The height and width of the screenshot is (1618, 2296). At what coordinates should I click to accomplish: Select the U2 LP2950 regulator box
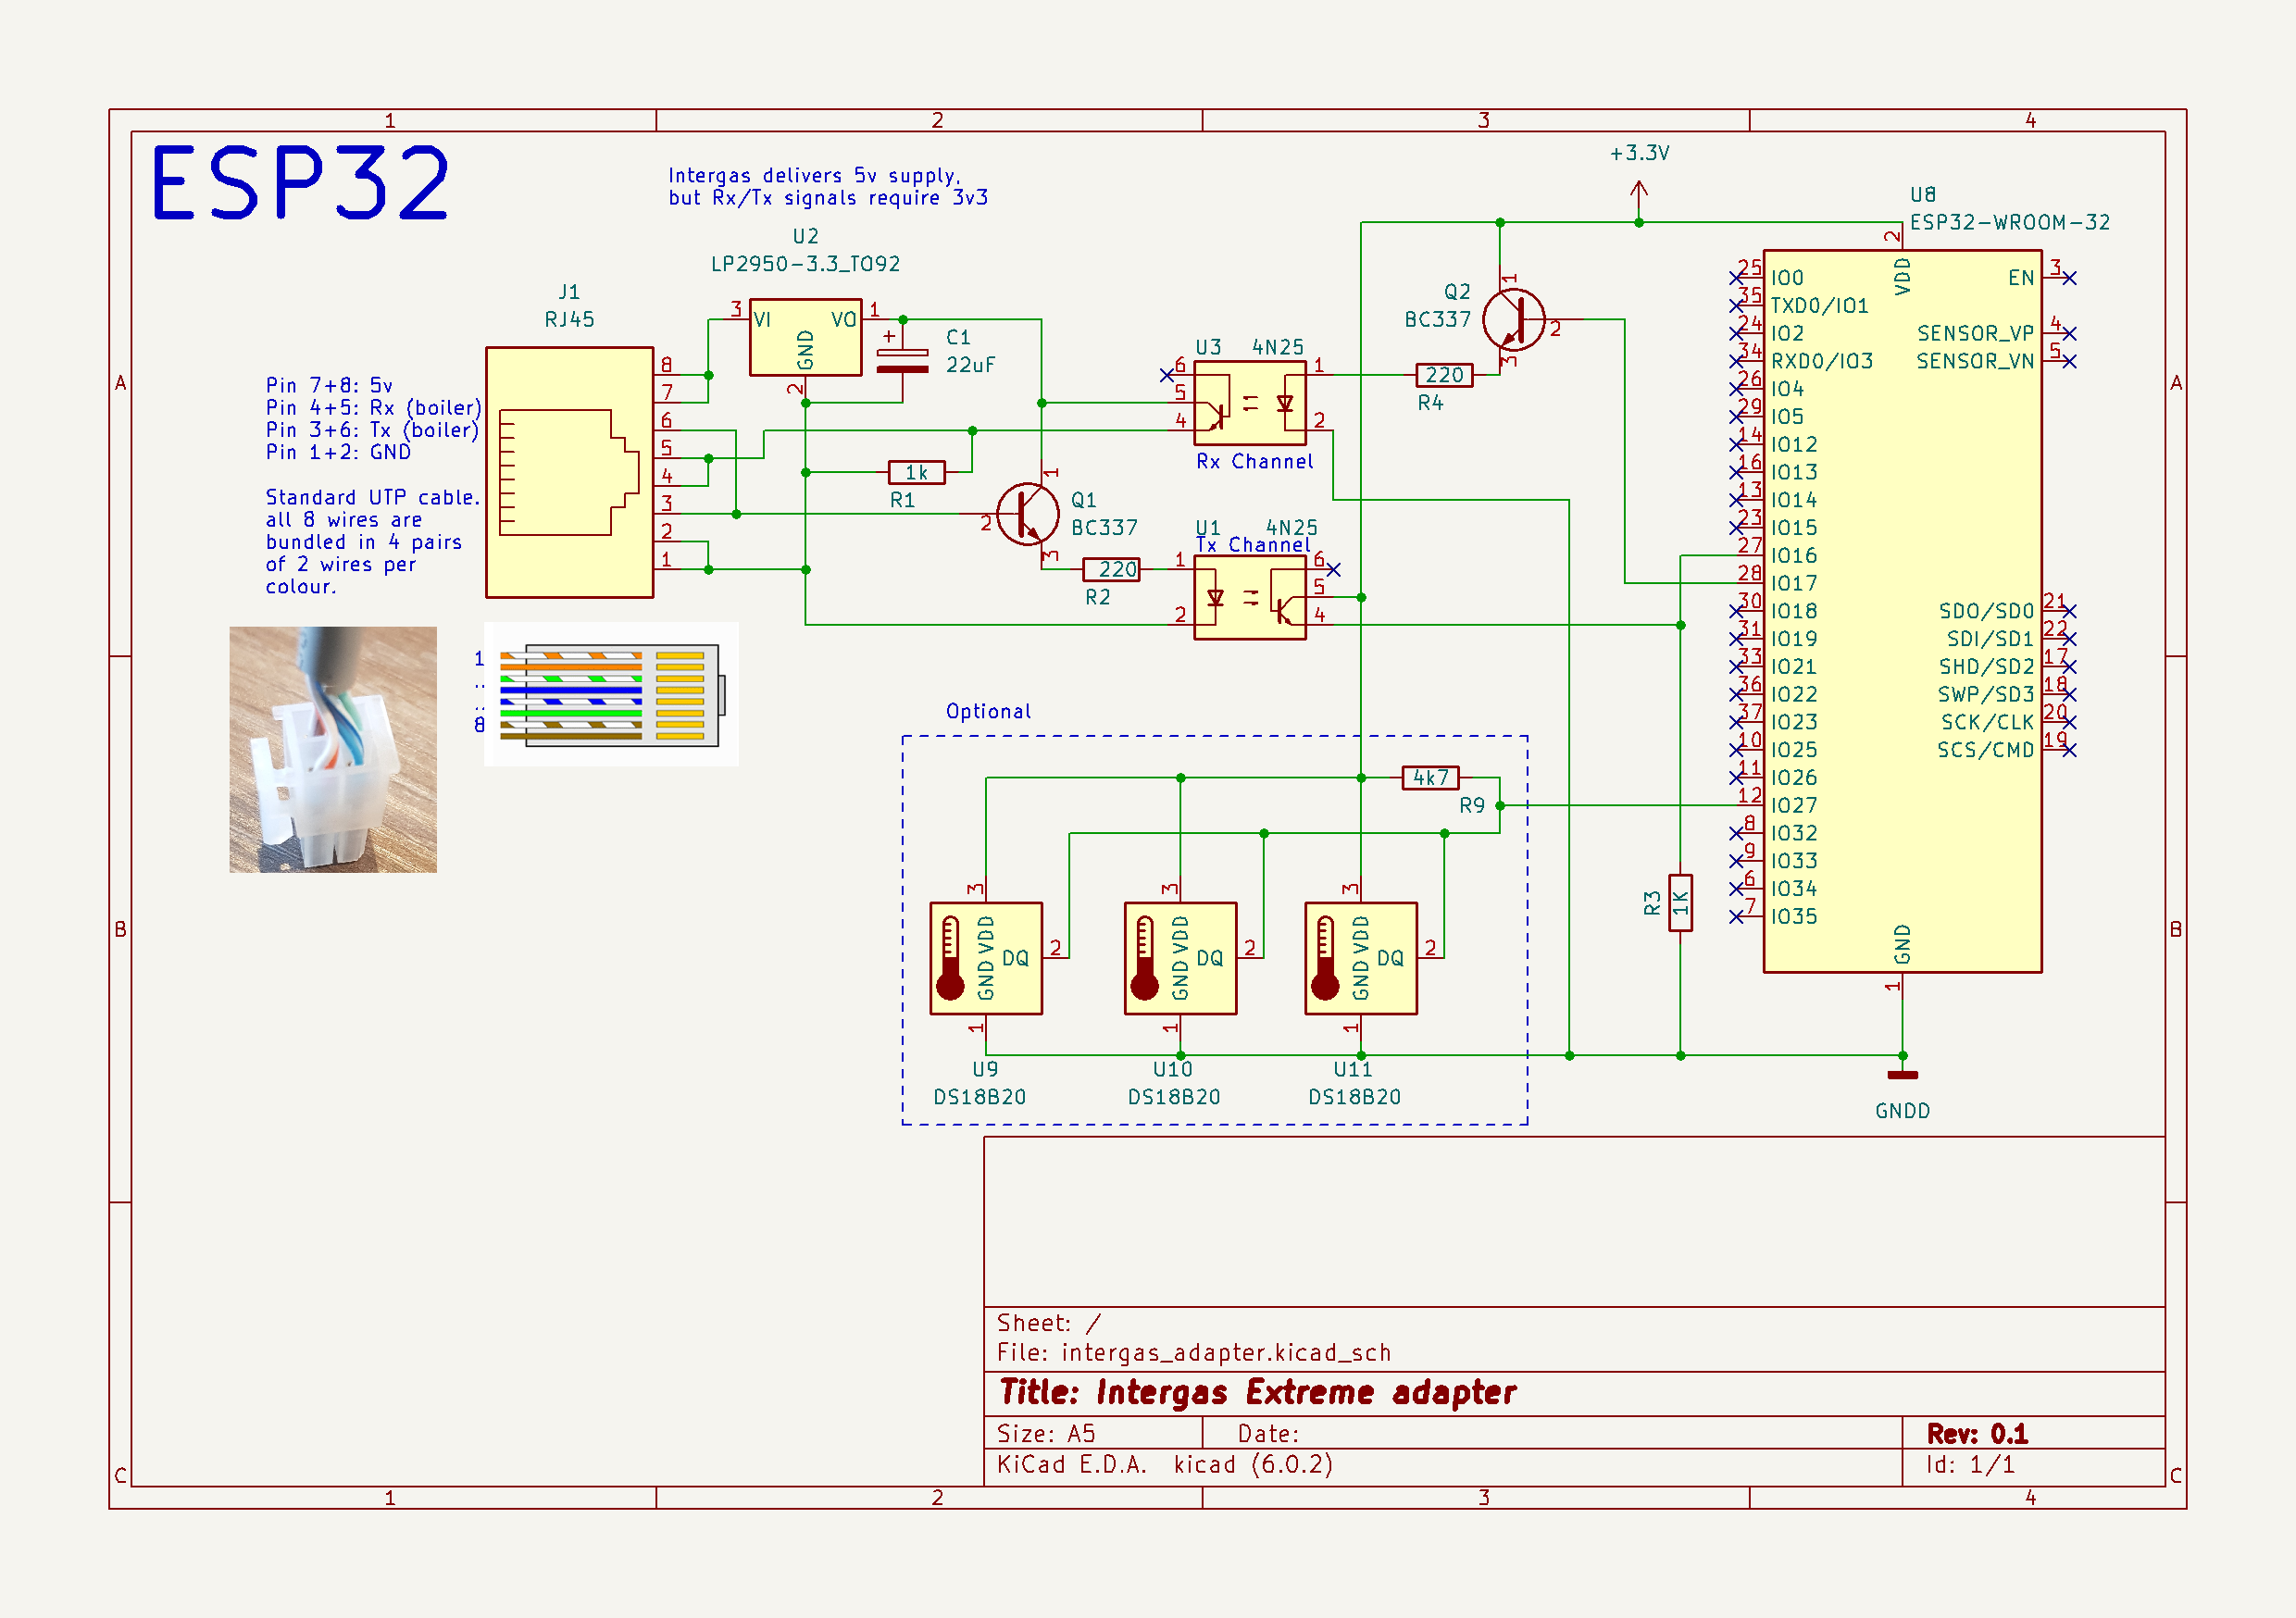(805, 337)
